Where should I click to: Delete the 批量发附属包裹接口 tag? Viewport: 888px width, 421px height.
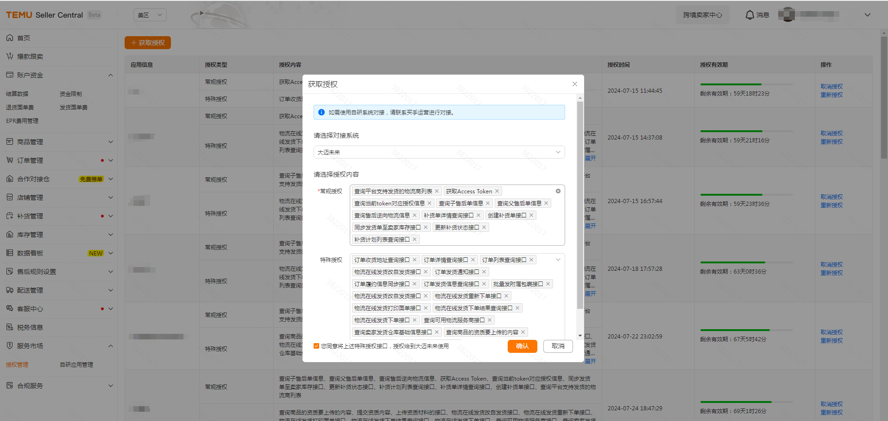(x=548, y=284)
